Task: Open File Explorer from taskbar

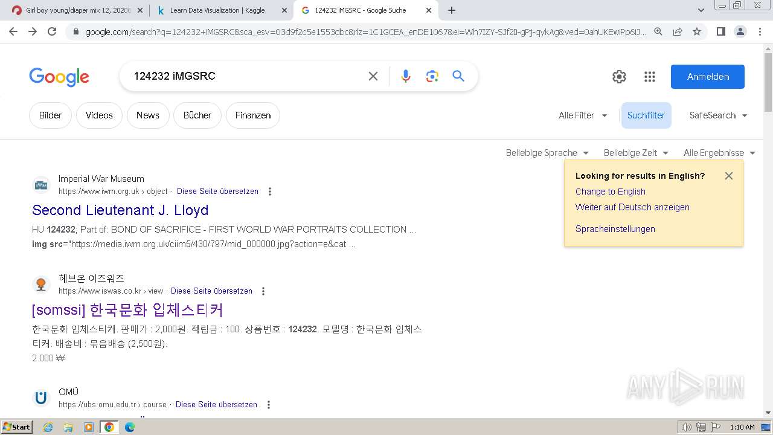Action: [68, 427]
